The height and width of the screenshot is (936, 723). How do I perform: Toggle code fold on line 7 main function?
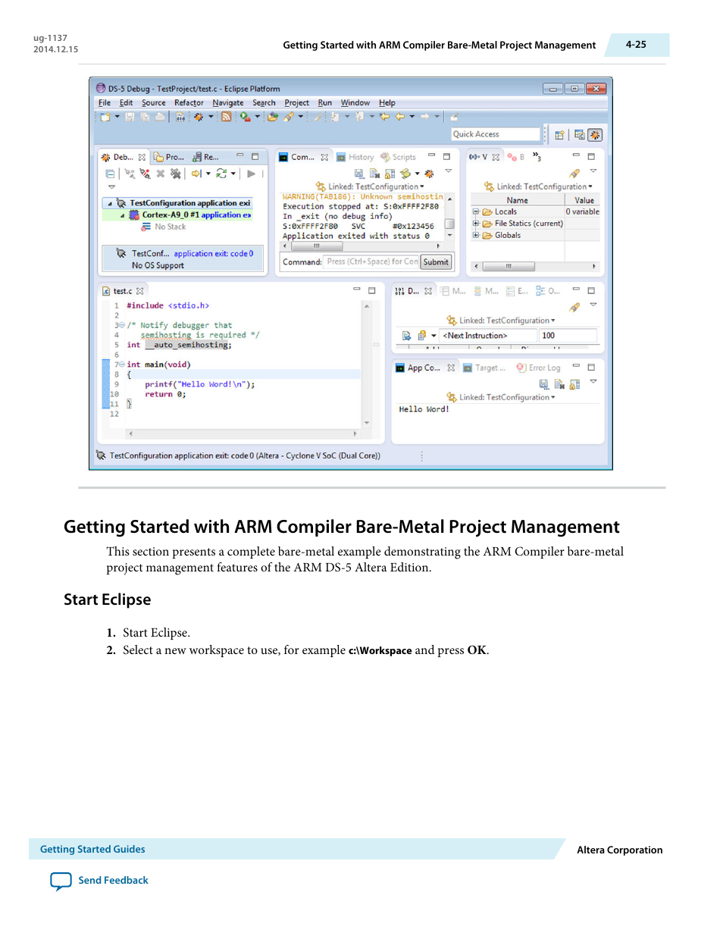[x=121, y=365]
